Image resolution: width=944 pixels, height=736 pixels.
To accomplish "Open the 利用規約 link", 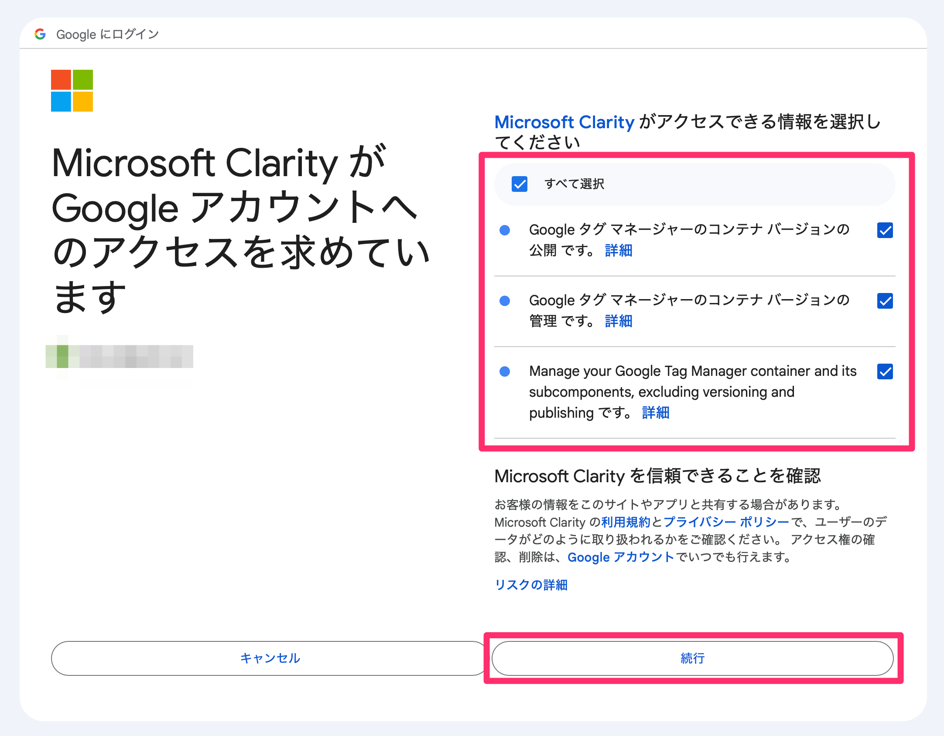I will click(626, 522).
